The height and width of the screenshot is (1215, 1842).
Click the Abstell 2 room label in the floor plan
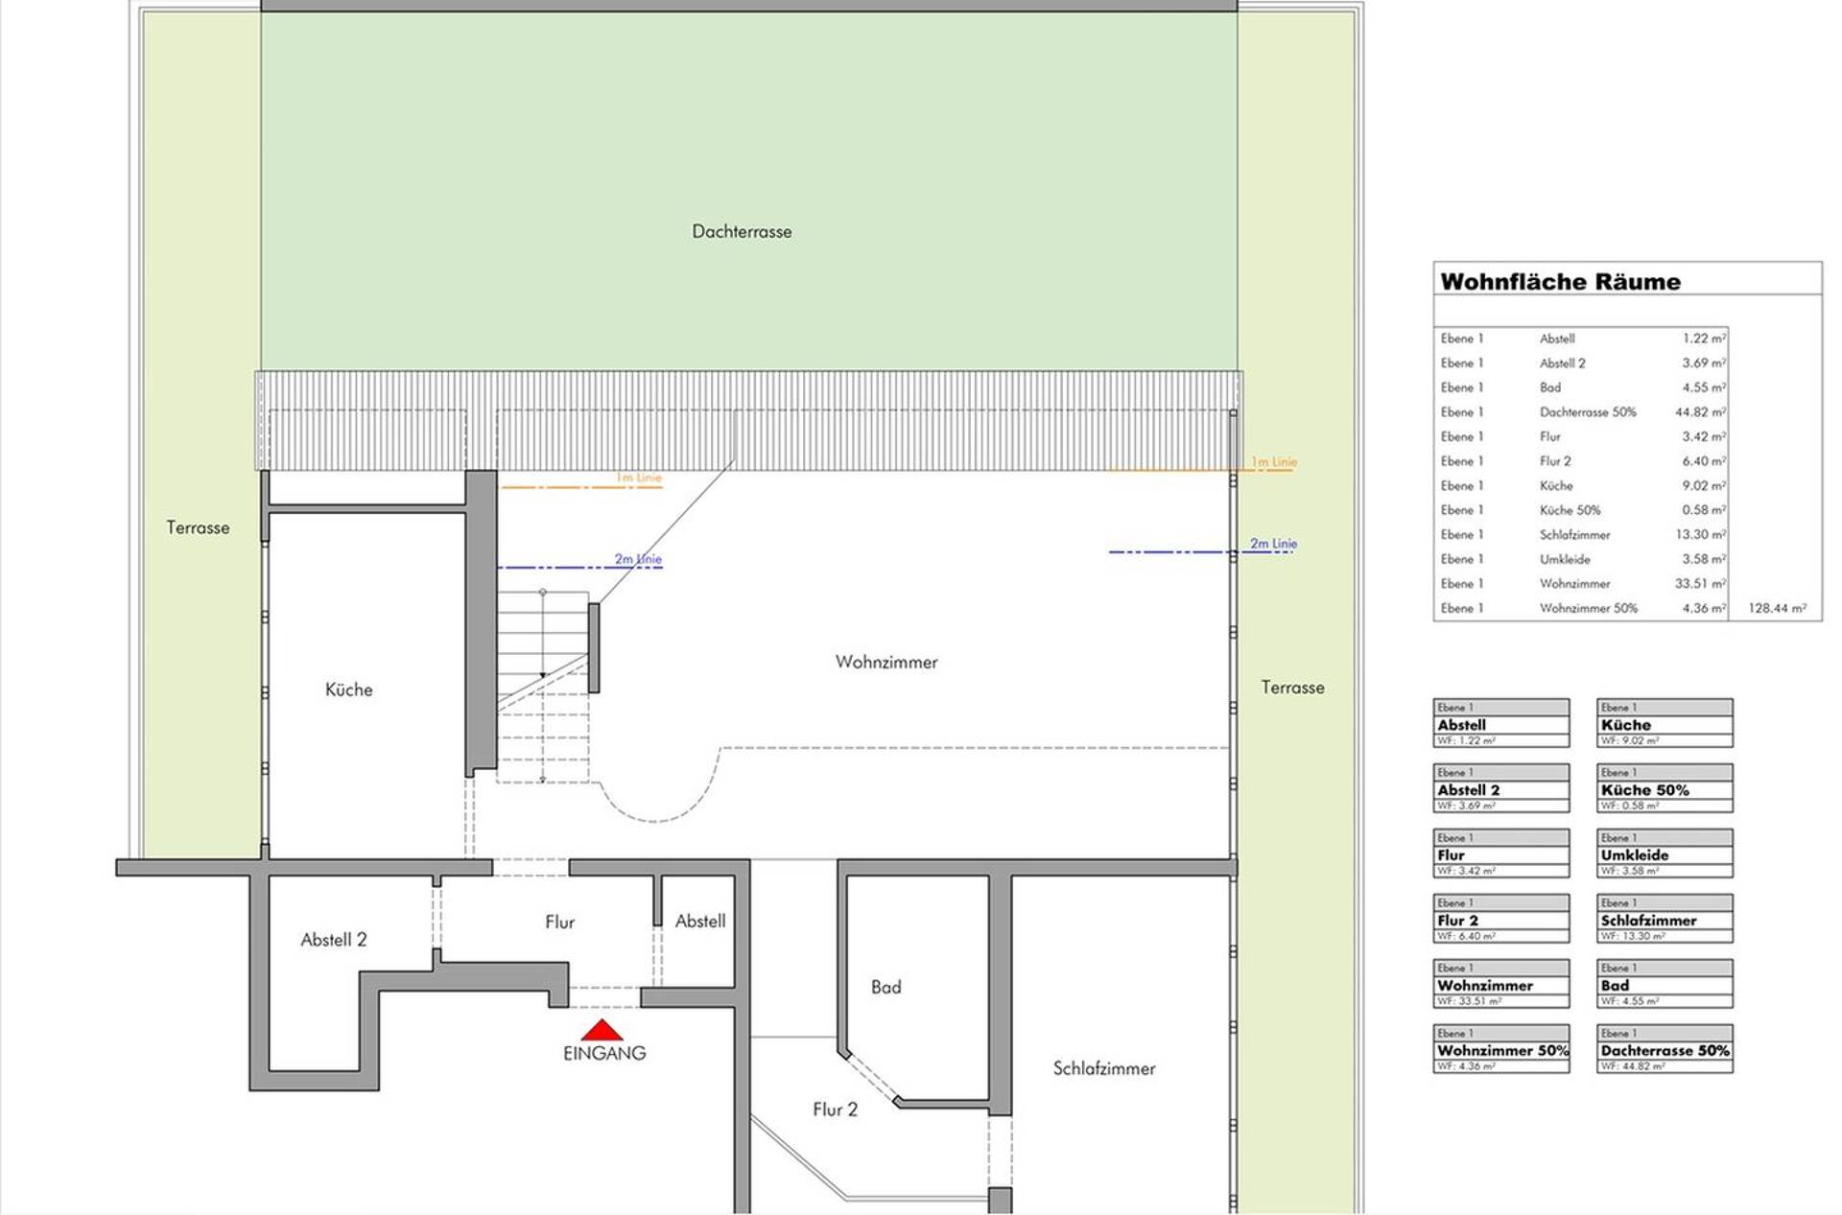coord(333,940)
